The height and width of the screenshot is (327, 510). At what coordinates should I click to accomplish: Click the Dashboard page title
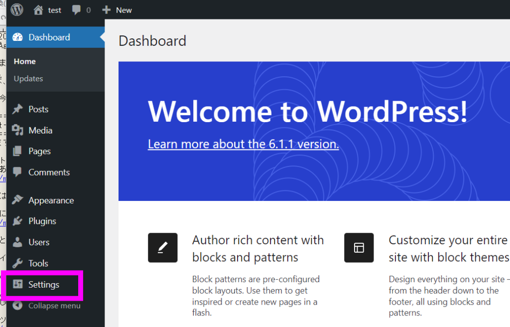tap(152, 41)
